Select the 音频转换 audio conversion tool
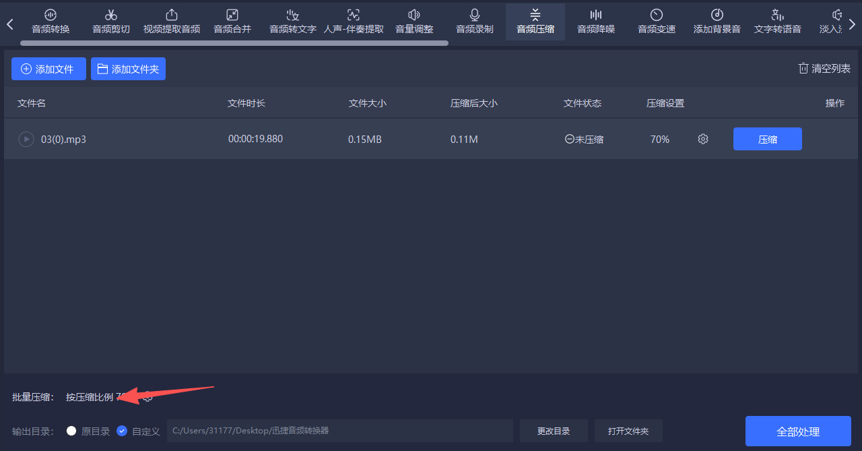862x451 pixels. coord(50,22)
